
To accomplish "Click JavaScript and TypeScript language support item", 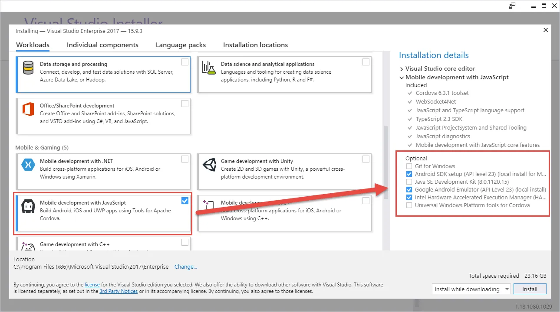I will 470,110.
